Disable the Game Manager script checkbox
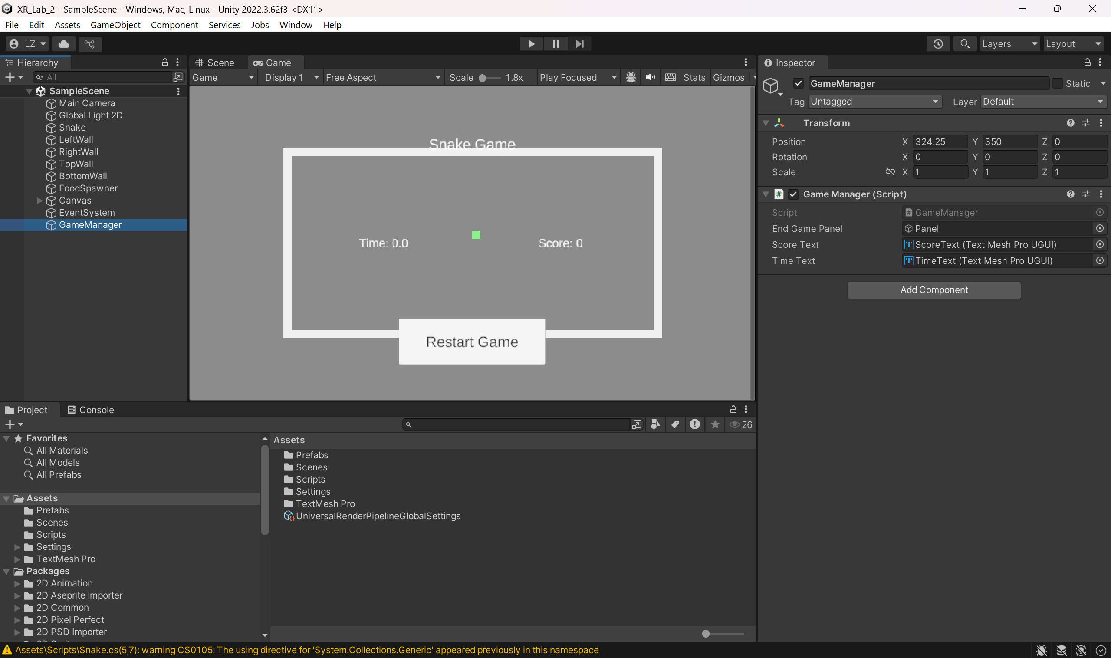The image size is (1111, 658). click(793, 194)
